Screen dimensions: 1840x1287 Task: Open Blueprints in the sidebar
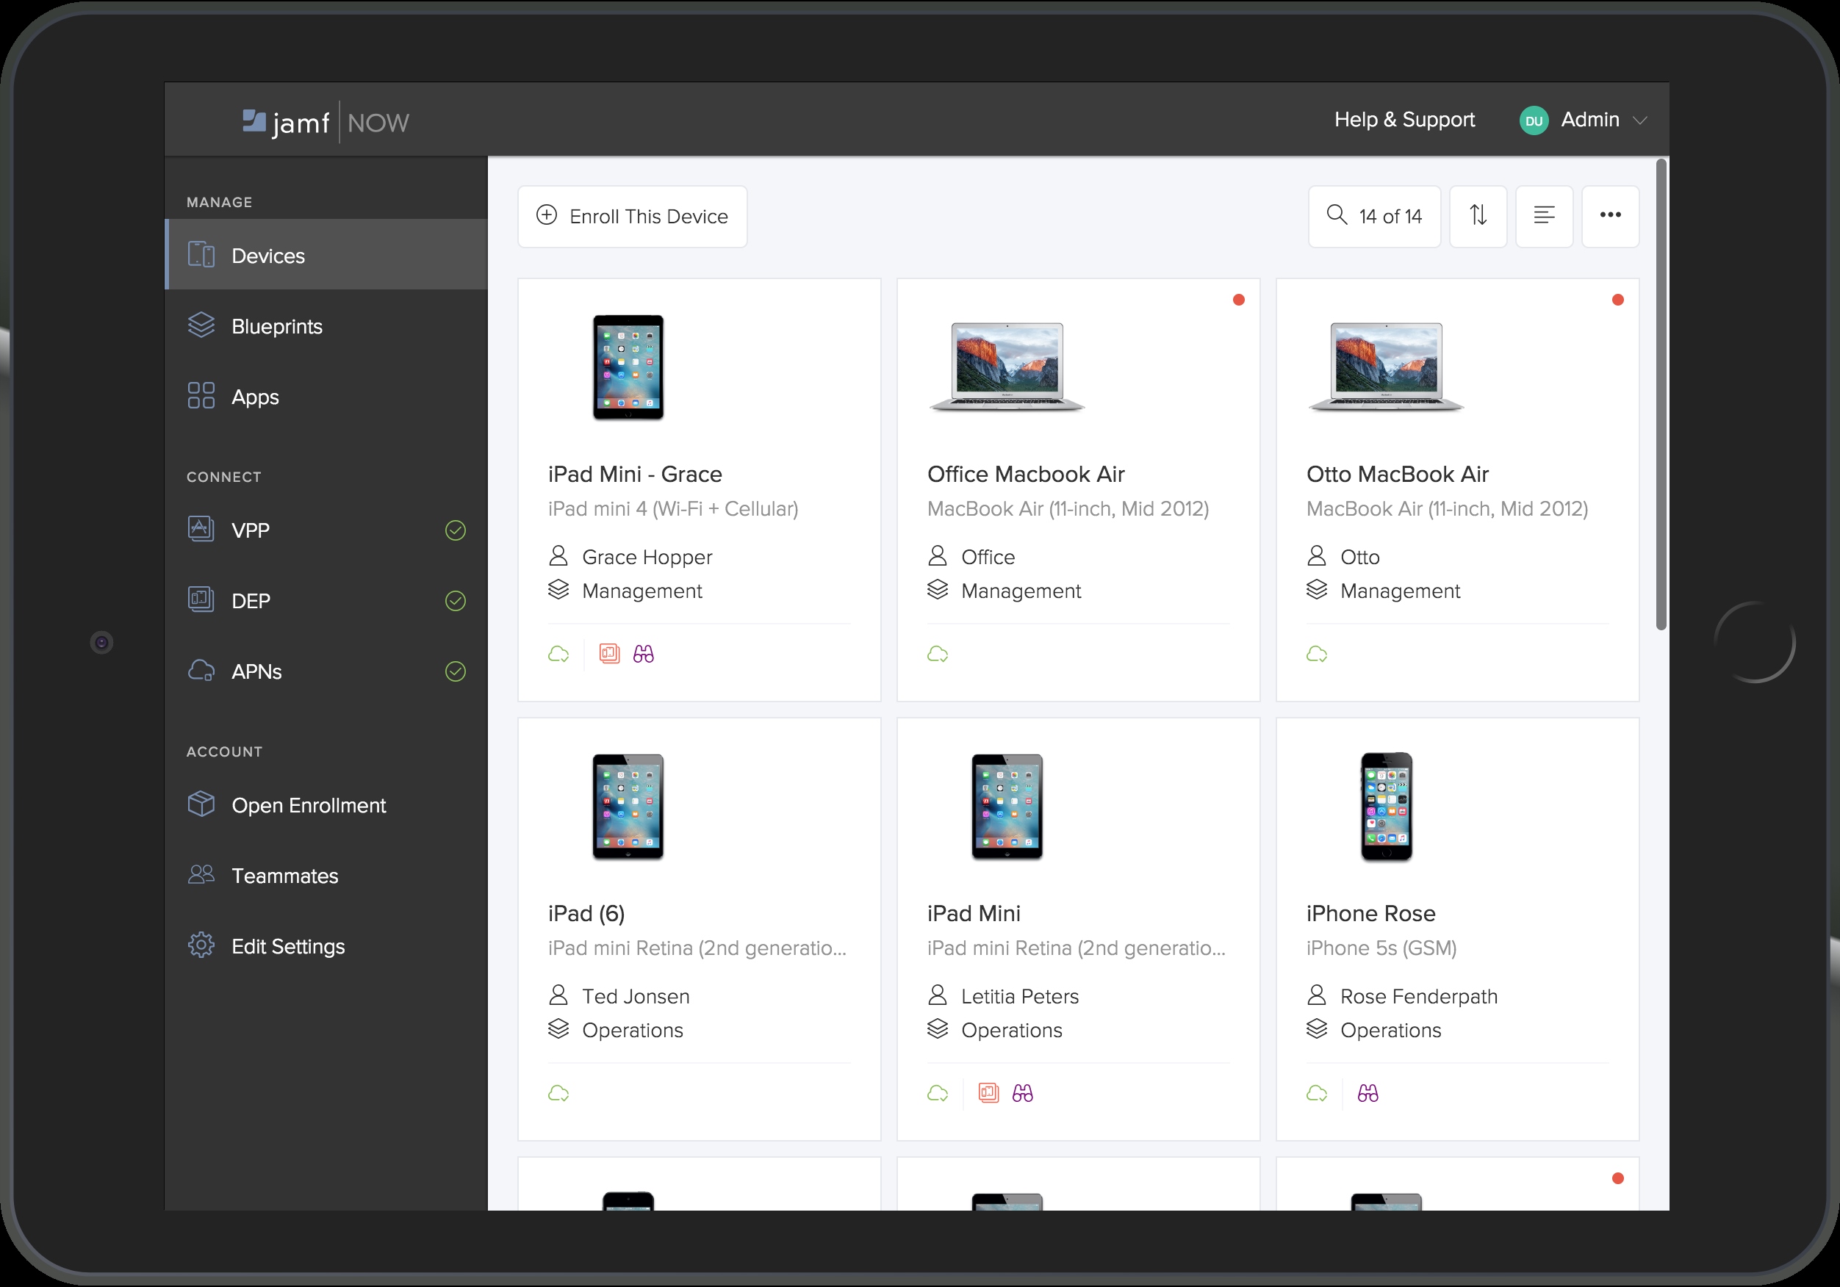pos(276,326)
